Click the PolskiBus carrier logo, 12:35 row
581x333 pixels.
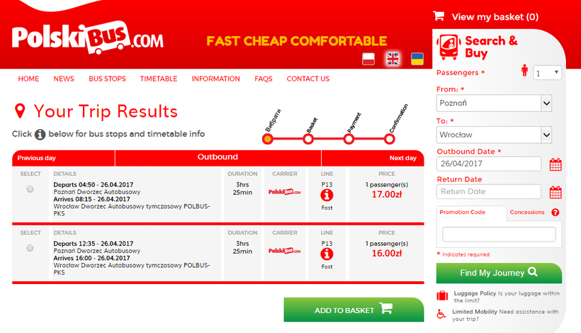[285, 251]
